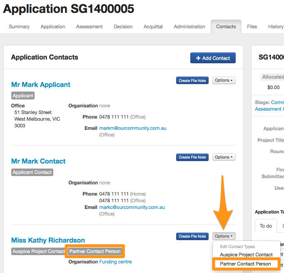Choose Auspice Project Contact menu option
Image resolution: width=284 pixels, height=273 pixels.
click(246, 255)
